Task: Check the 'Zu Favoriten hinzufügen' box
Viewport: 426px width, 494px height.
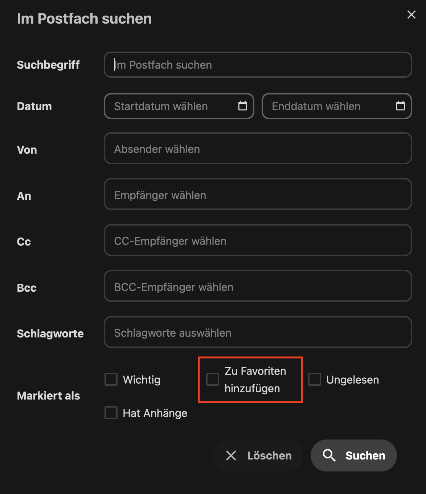Action: [213, 379]
